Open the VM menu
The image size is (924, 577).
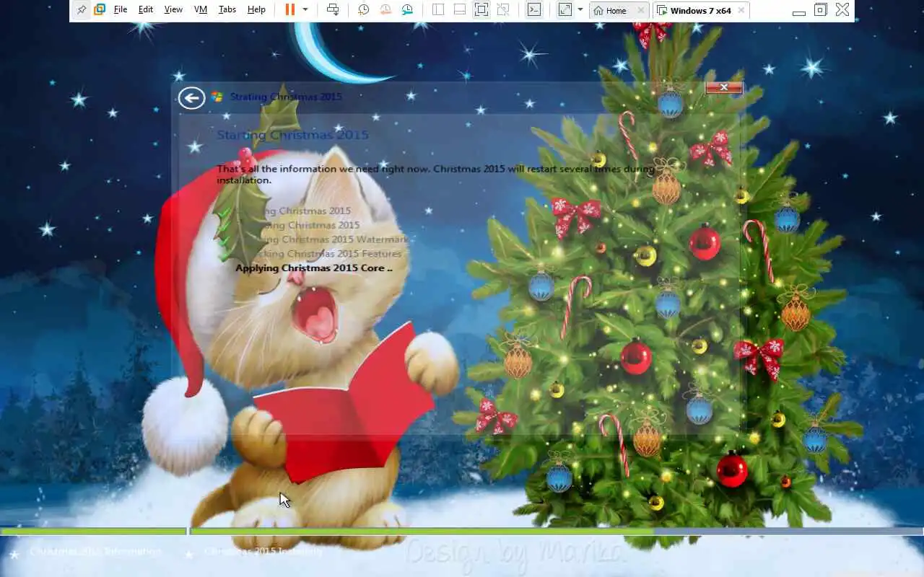201,10
